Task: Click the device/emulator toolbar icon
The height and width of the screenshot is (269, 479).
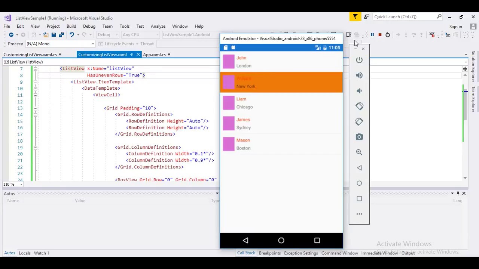Action: pyautogui.click(x=348, y=35)
